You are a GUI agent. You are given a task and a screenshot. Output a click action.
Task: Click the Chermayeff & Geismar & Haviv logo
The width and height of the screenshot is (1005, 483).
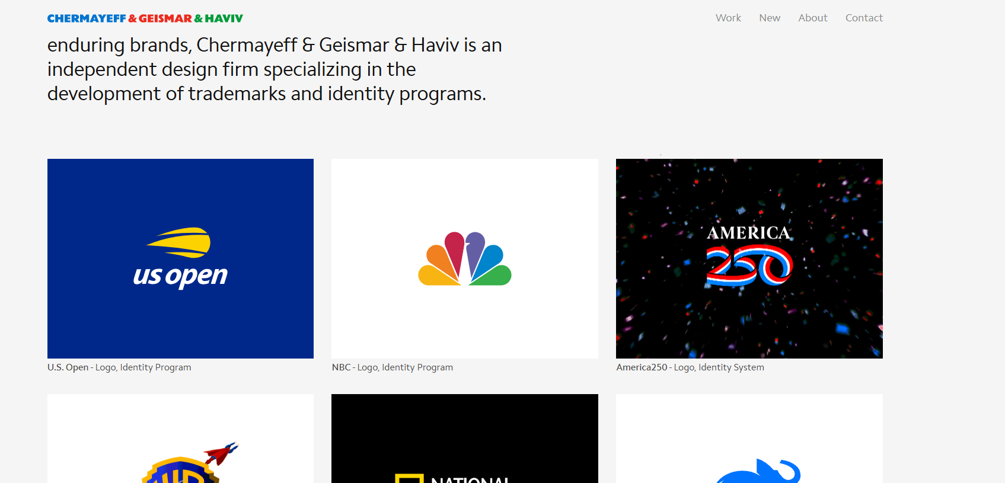coord(145,18)
